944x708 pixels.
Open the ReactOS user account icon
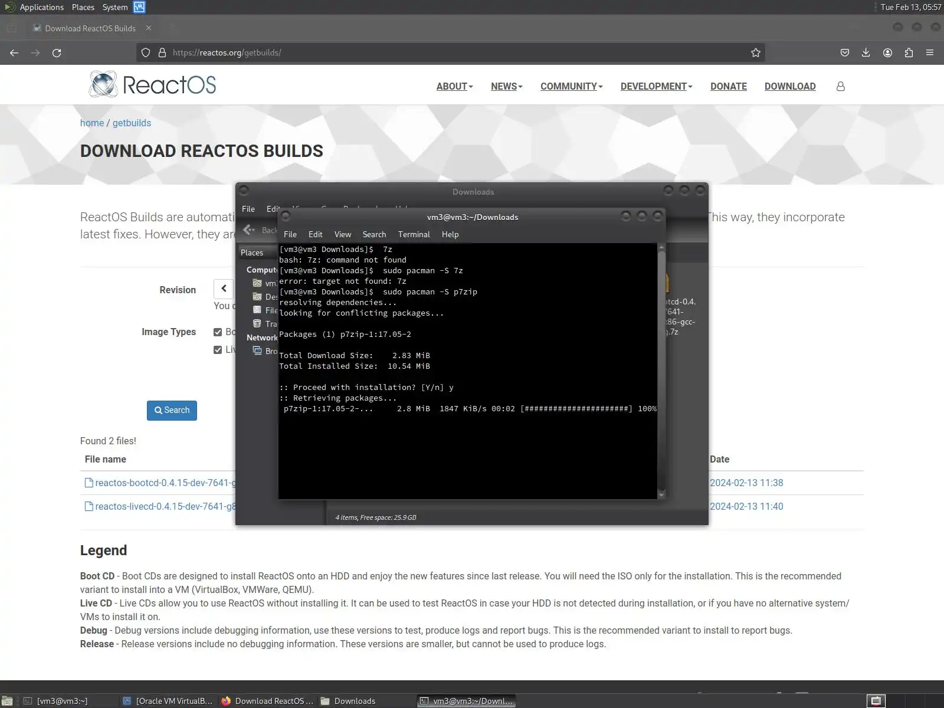(841, 86)
